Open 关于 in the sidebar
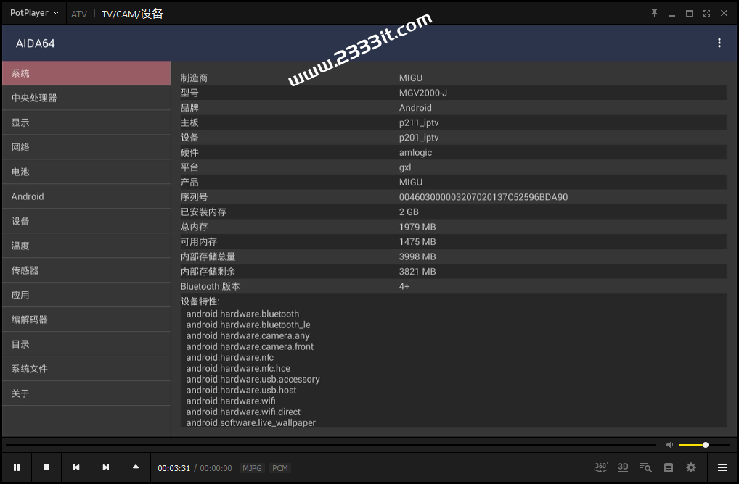Screen dimensions: 739x484 (86, 393)
